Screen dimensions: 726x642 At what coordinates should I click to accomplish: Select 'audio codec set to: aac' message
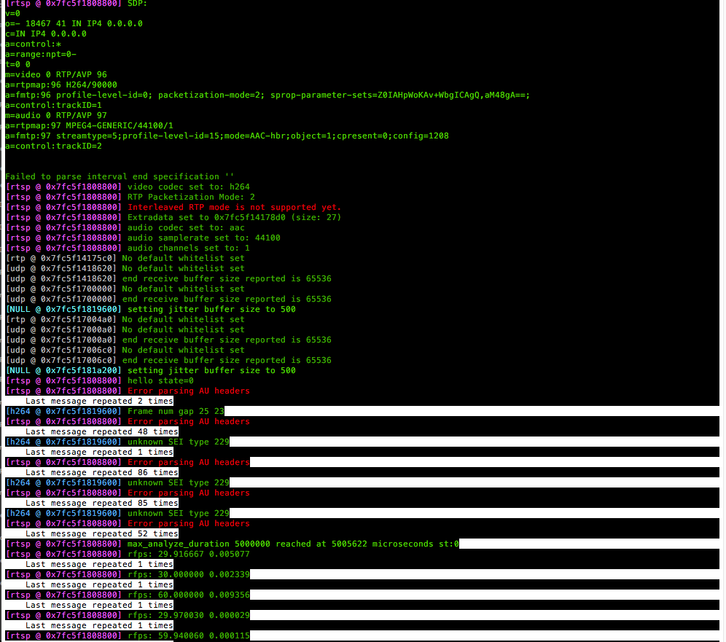pyautogui.click(x=186, y=227)
